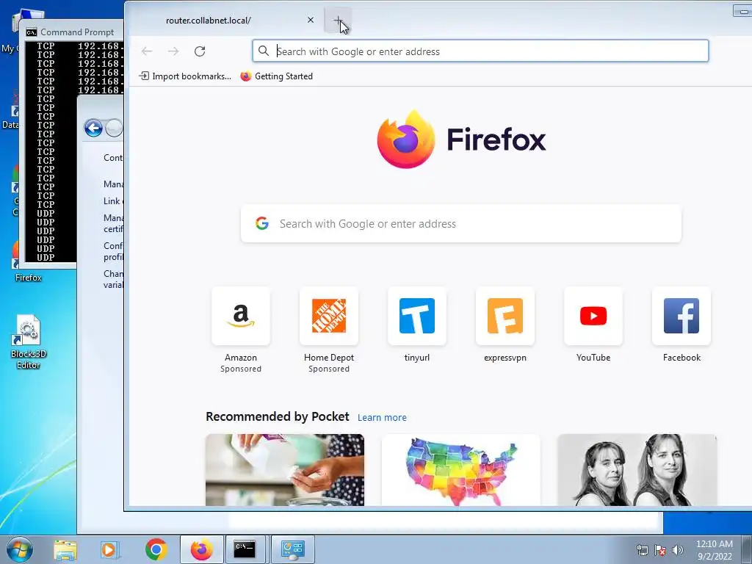Viewport: 752px width, 564px height.
Task: Click the Firefox back arrow
Action: click(x=147, y=51)
